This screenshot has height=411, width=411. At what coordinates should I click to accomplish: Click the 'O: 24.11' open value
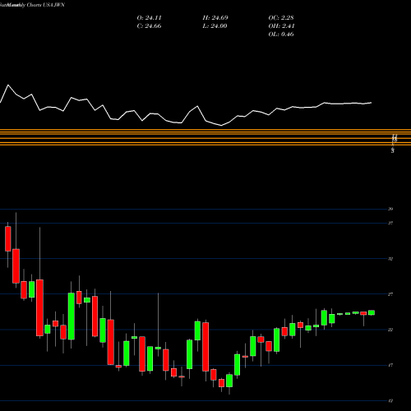[149, 18]
